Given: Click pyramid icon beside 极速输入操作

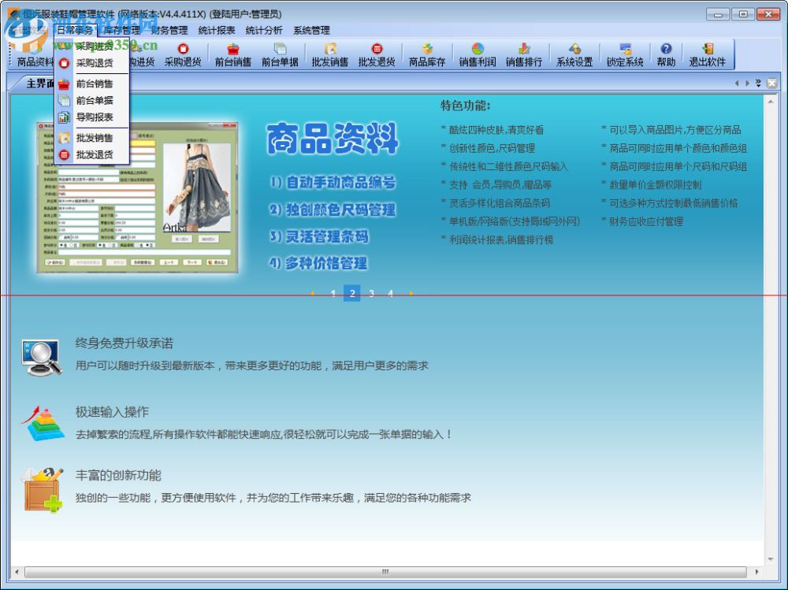Looking at the screenshot, I should (x=43, y=423).
